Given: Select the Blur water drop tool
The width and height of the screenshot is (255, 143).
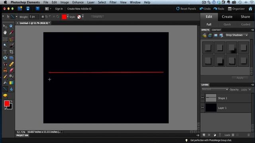Looking at the screenshot, I should click(x=11, y=89).
